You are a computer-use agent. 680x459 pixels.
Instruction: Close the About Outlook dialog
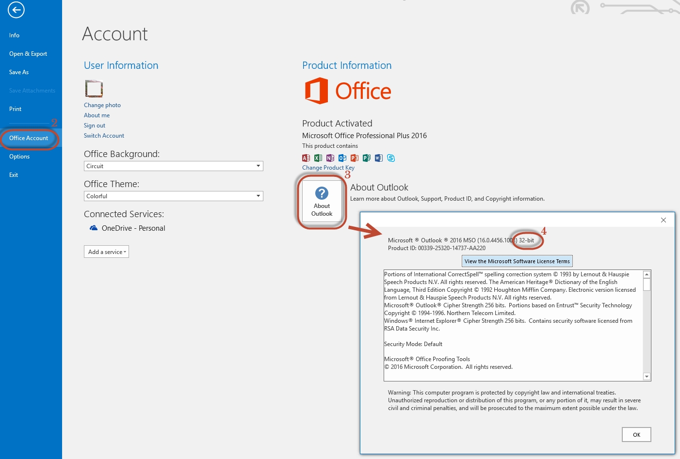(x=664, y=220)
